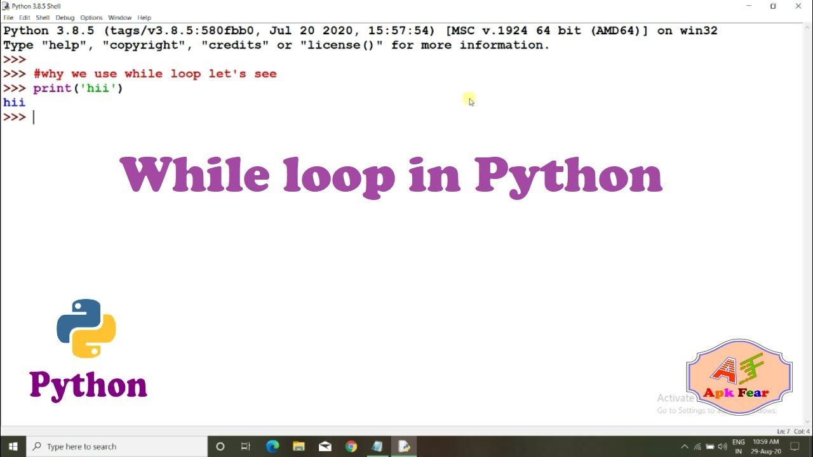The image size is (813, 457).
Task: Open the Debug menu
Action: click(65, 18)
